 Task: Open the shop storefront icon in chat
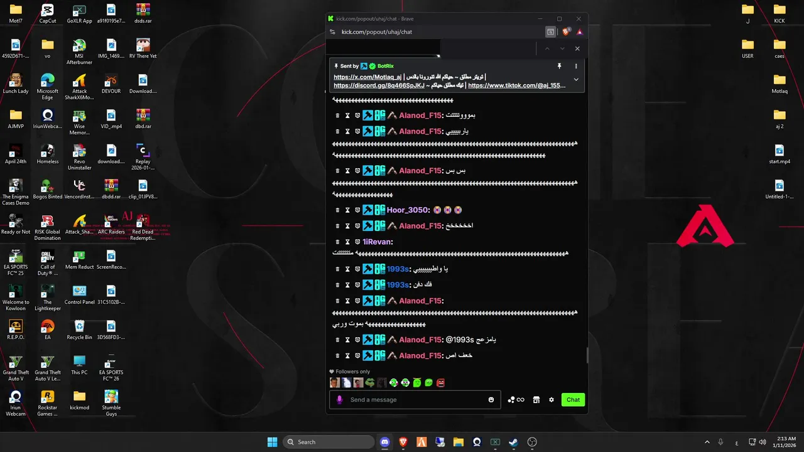[536, 400]
